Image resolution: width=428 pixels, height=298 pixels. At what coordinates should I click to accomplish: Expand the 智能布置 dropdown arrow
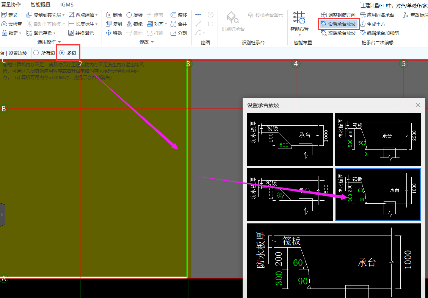[299, 35]
